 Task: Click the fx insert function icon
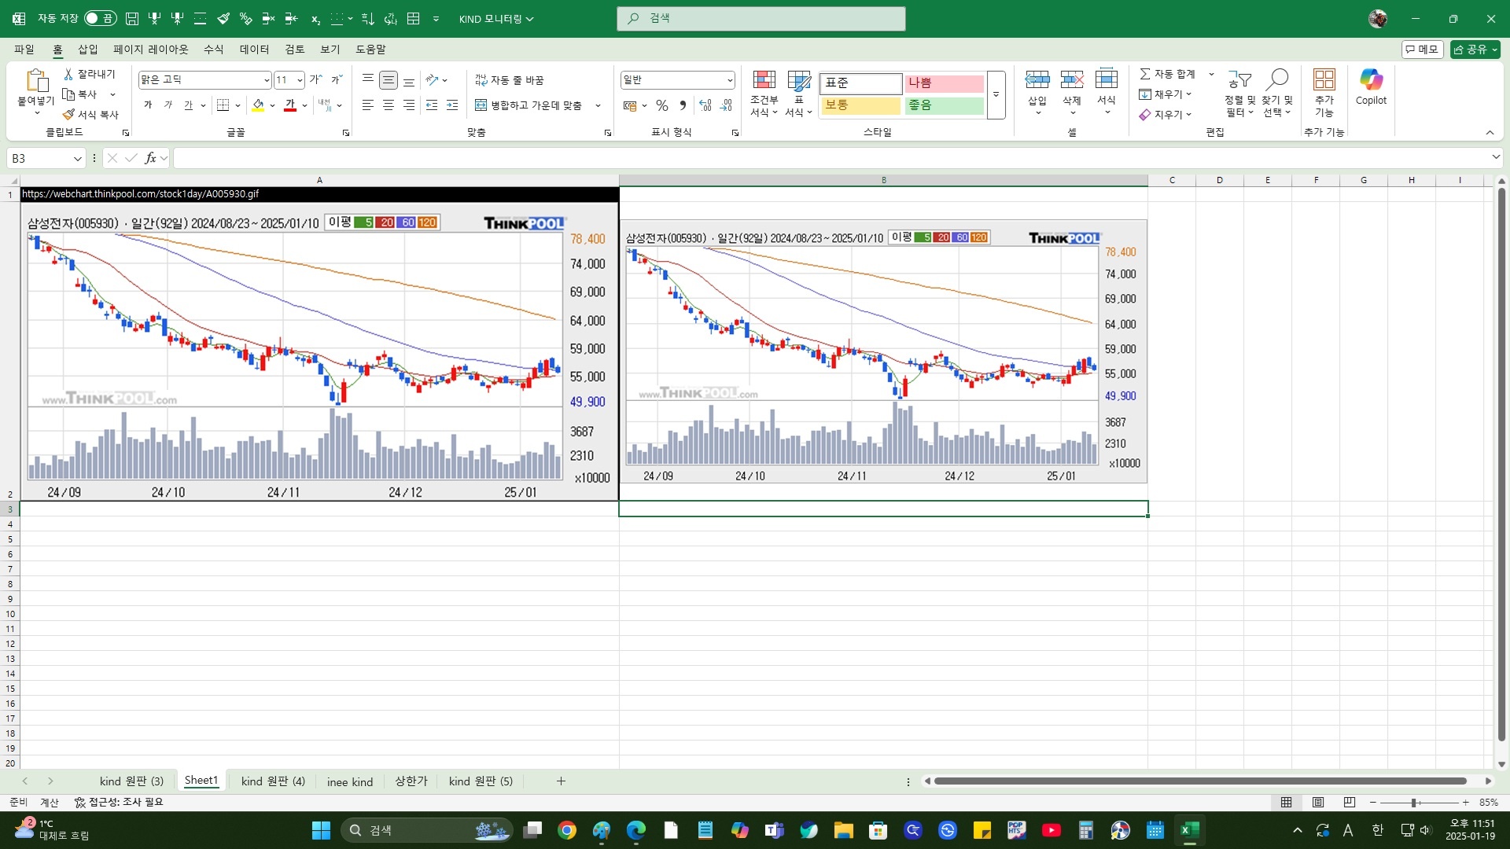tap(151, 159)
